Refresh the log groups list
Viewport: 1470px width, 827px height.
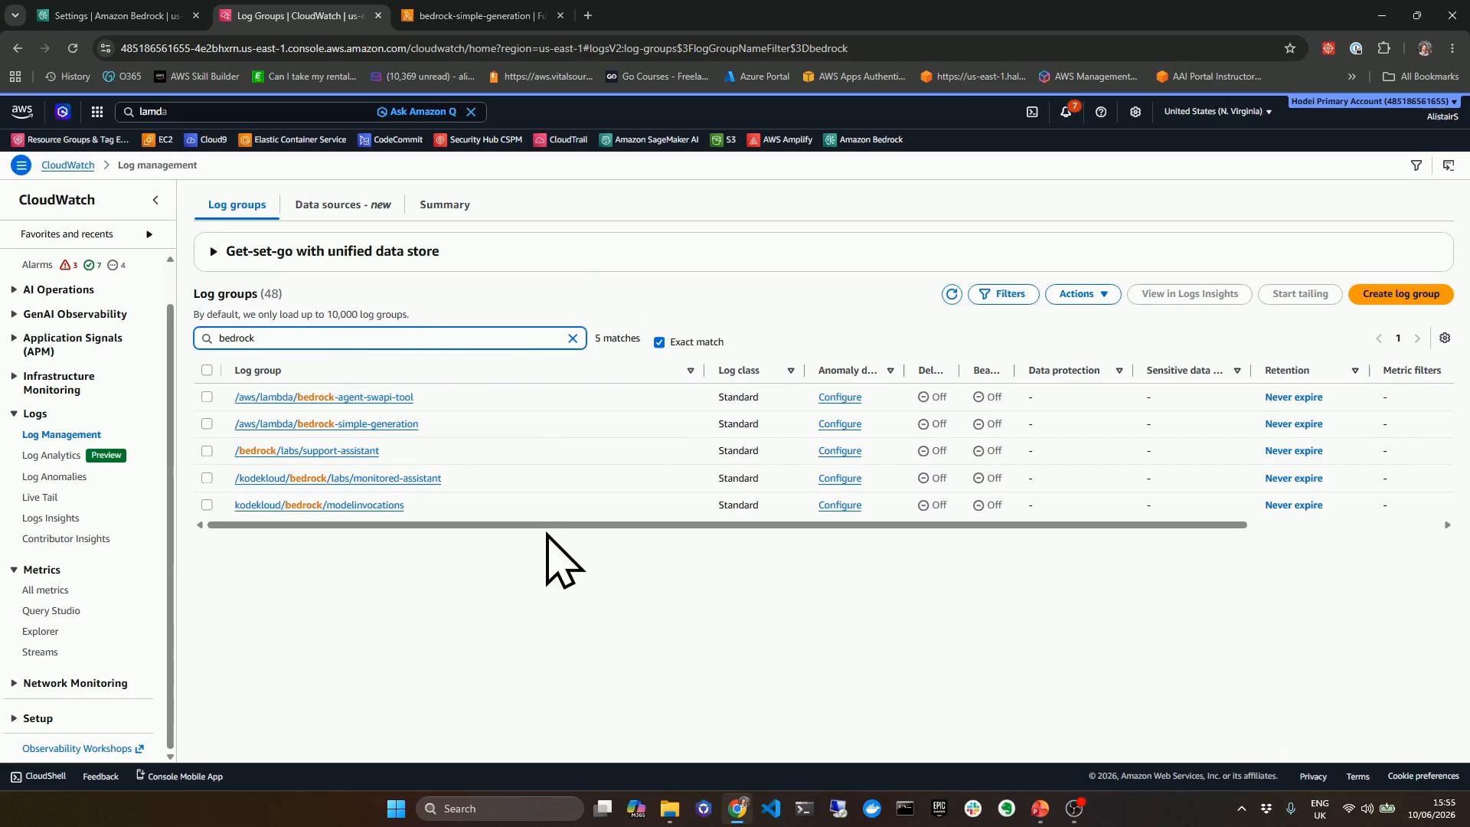(952, 294)
